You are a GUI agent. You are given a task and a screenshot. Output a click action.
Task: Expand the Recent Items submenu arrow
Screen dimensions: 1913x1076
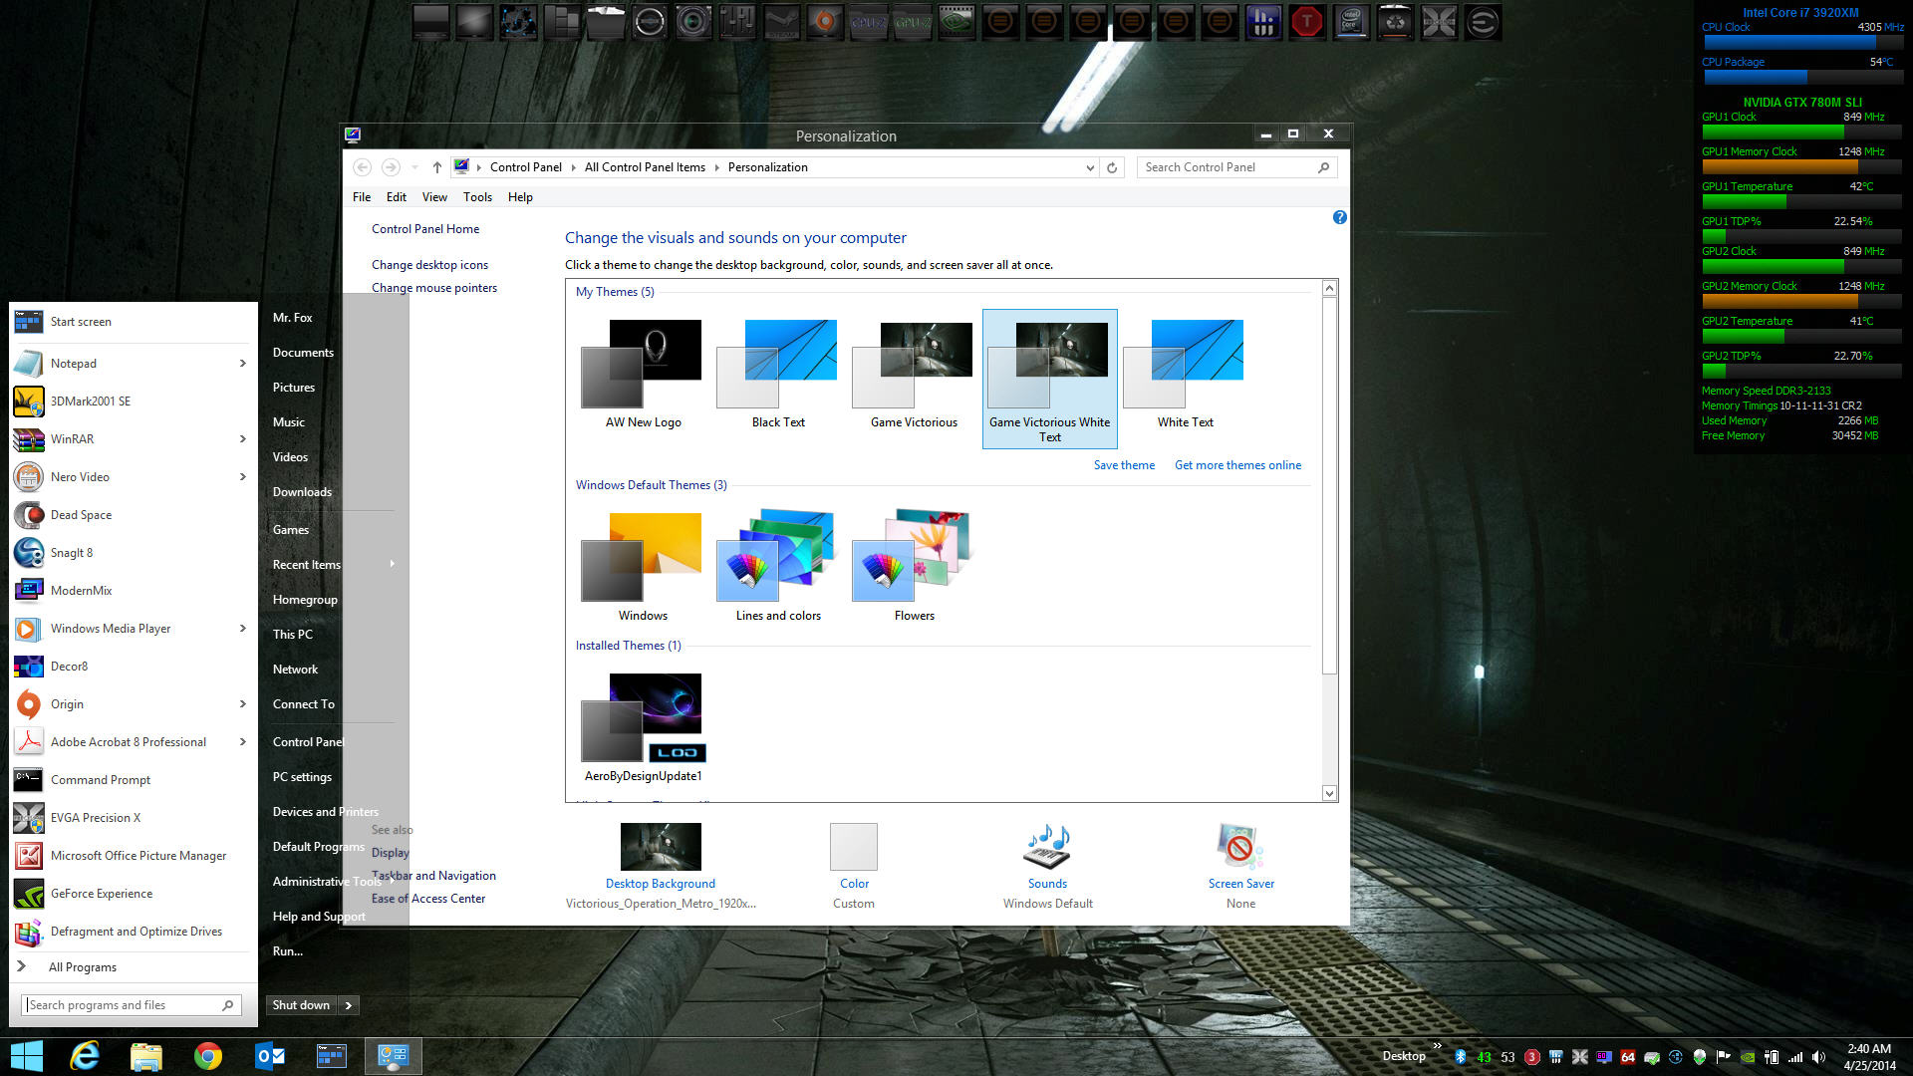click(x=392, y=564)
